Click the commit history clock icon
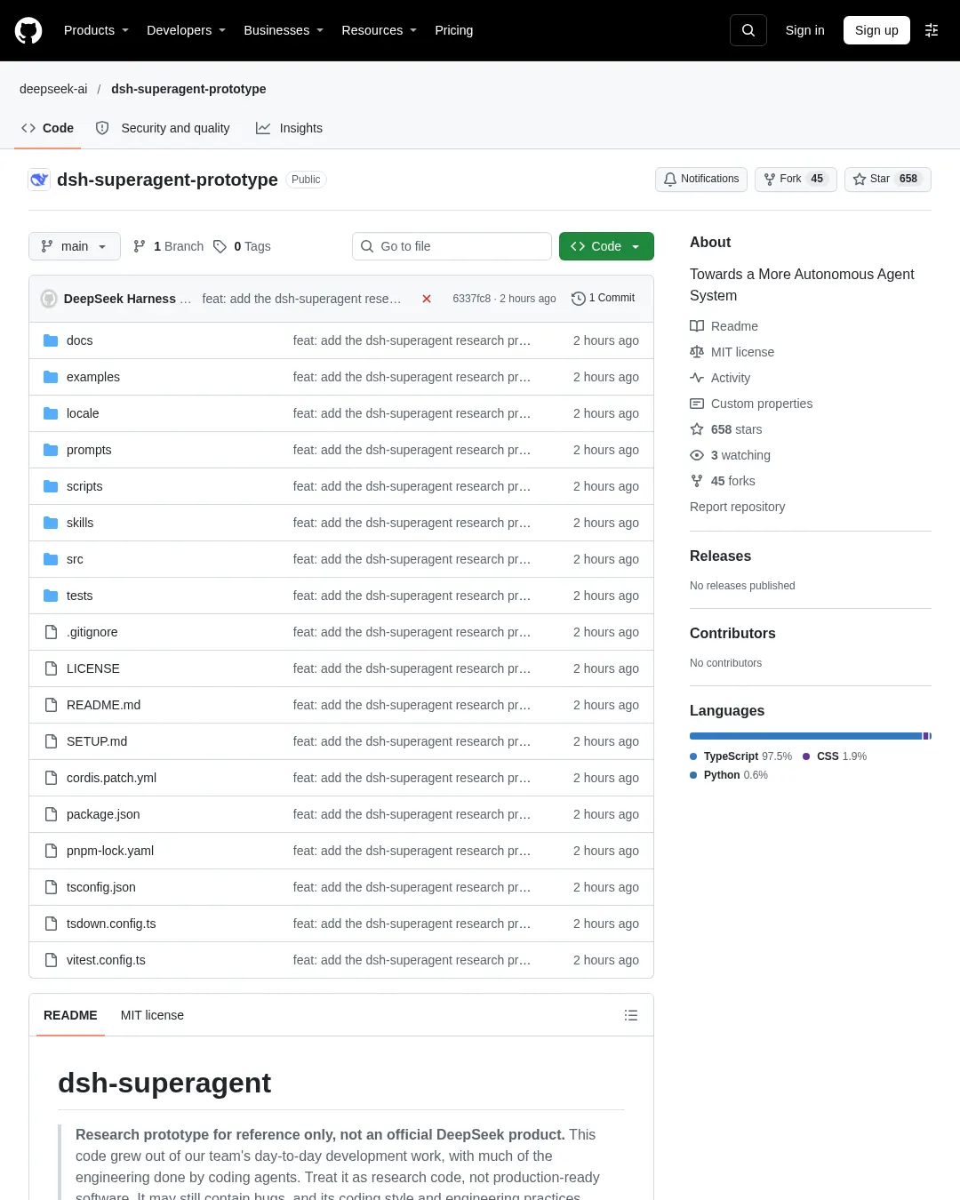The width and height of the screenshot is (960, 1200). point(578,299)
